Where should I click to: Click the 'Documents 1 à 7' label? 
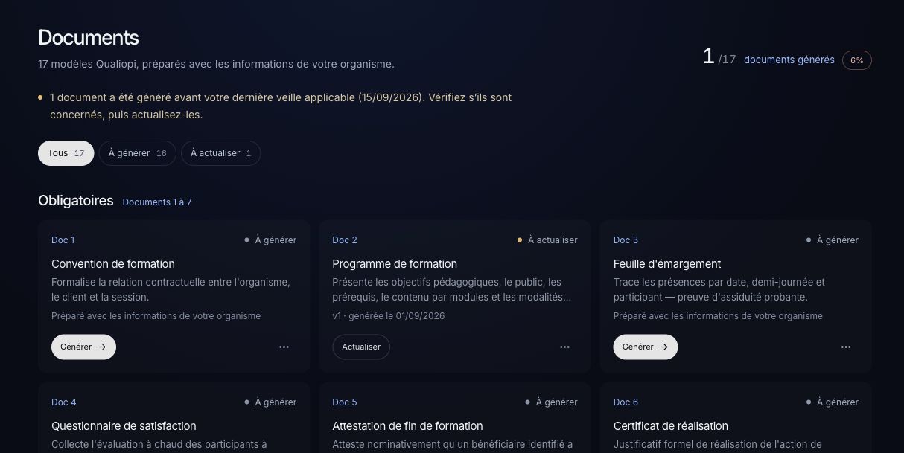[157, 202]
